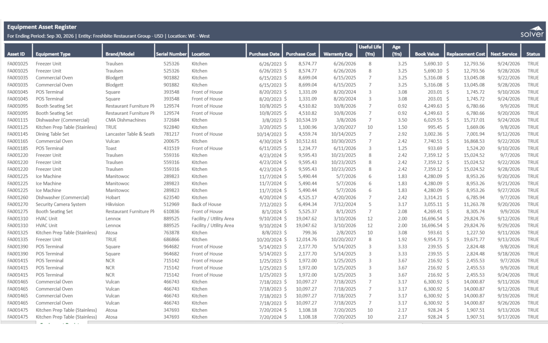Select the Purchase Date column header

coord(264,54)
